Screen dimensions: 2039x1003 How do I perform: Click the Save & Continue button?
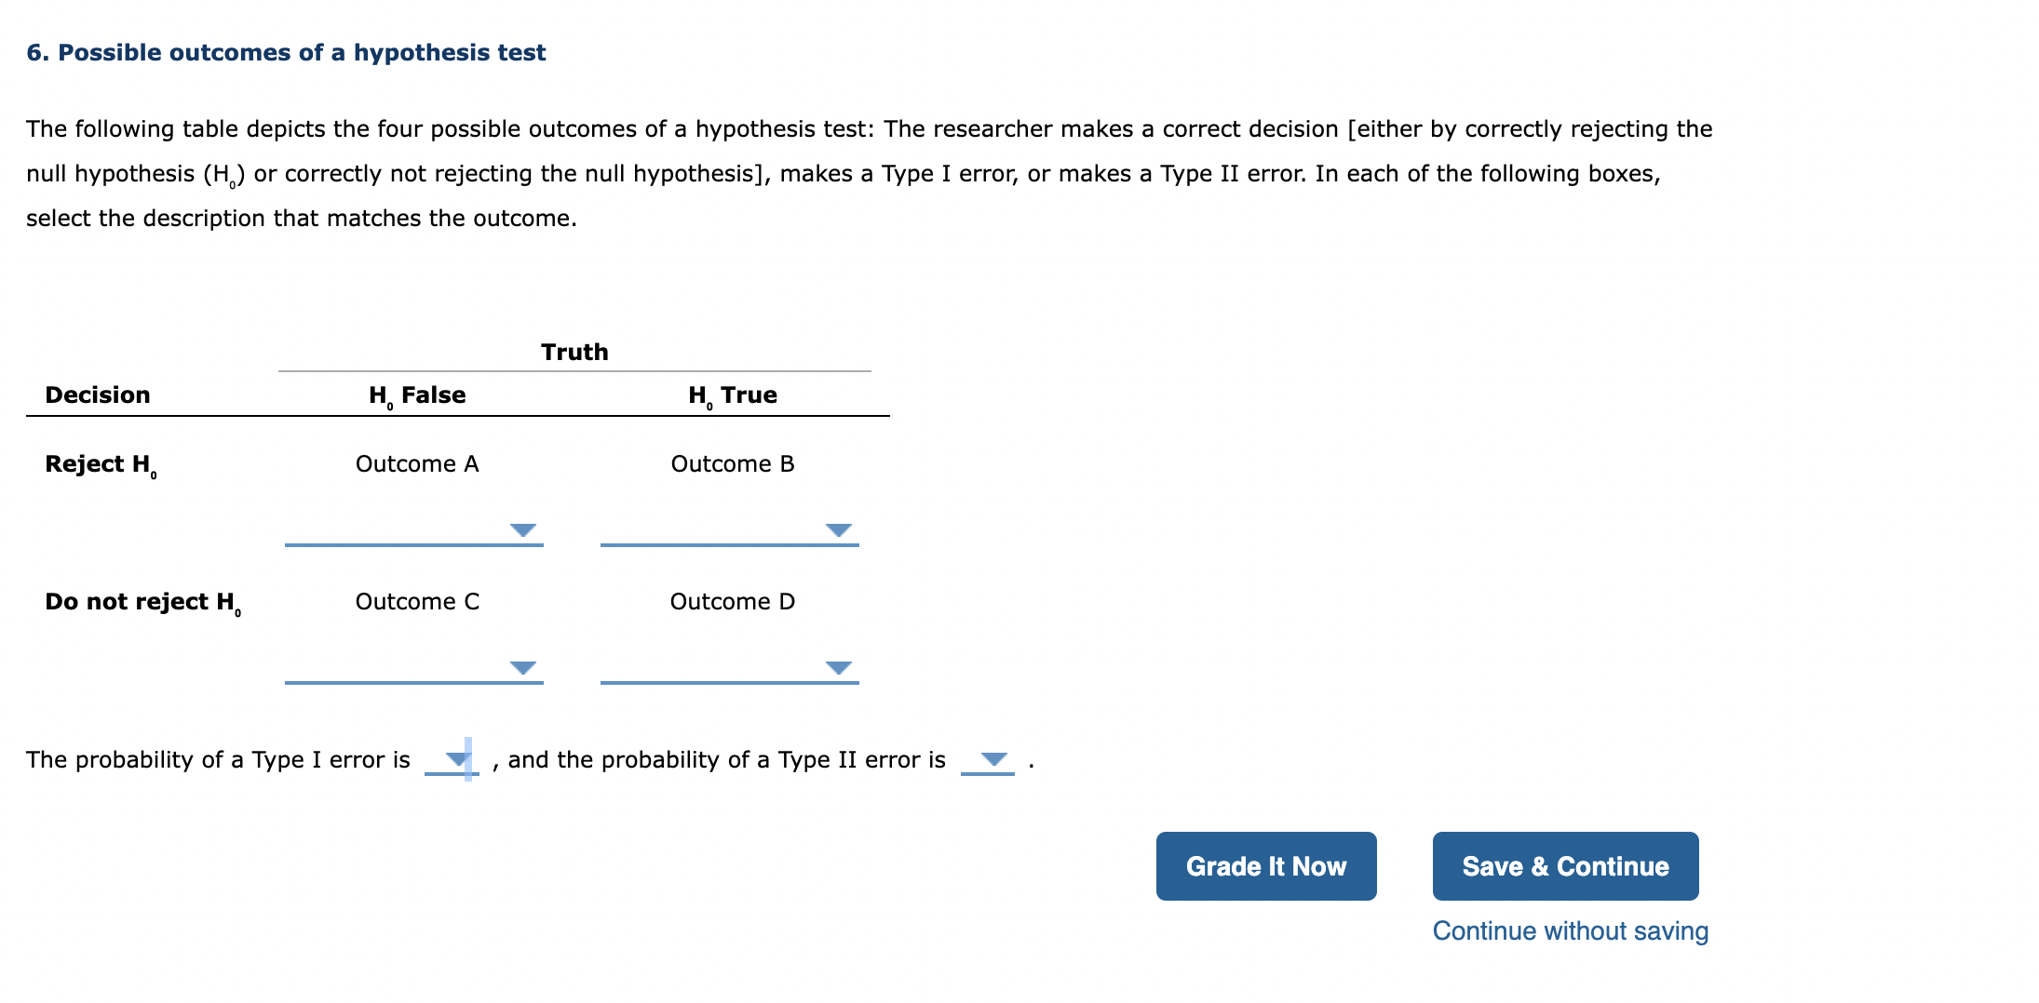click(x=1565, y=866)
